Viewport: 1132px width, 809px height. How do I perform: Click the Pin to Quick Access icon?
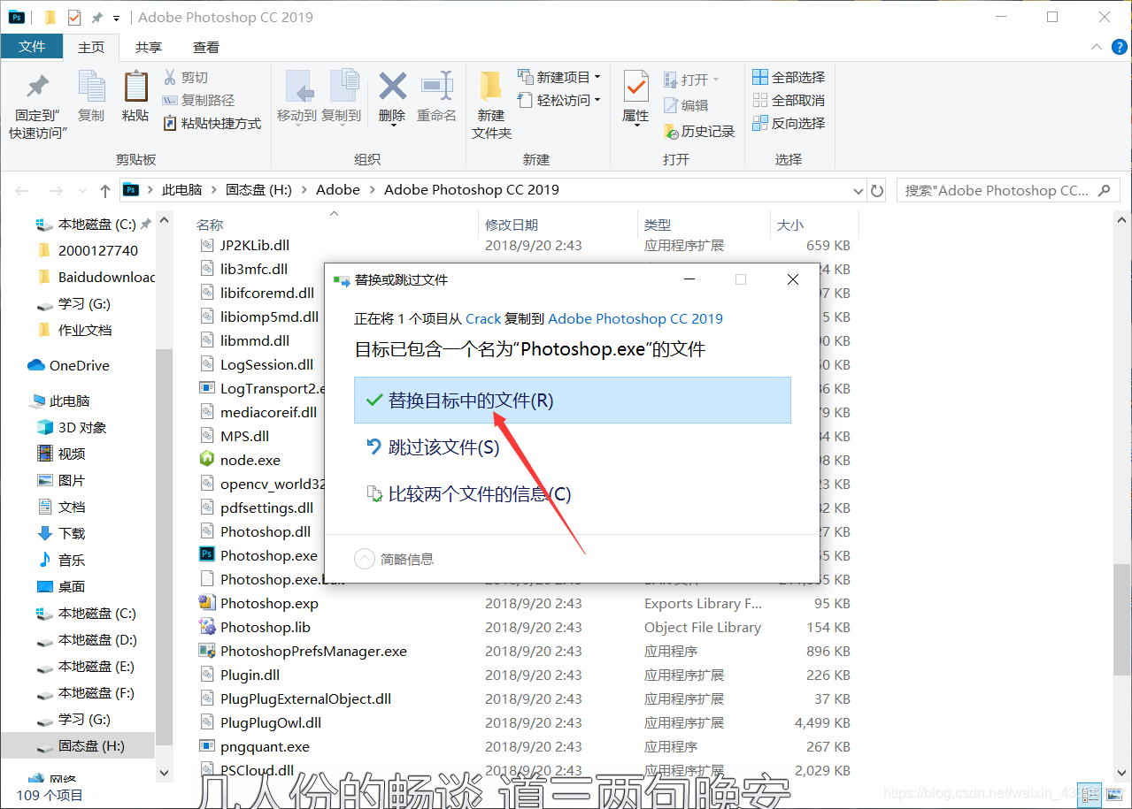tap(37, 87)
